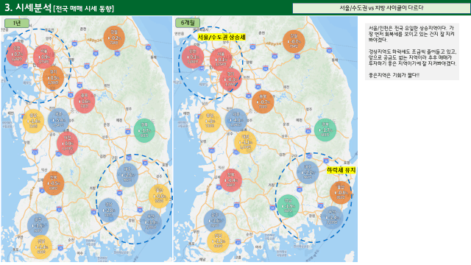This screenshot has width=471, height=265.
Task: Click the yellow 서울/수도권 상승세 callout
Action: coord(222,37)
